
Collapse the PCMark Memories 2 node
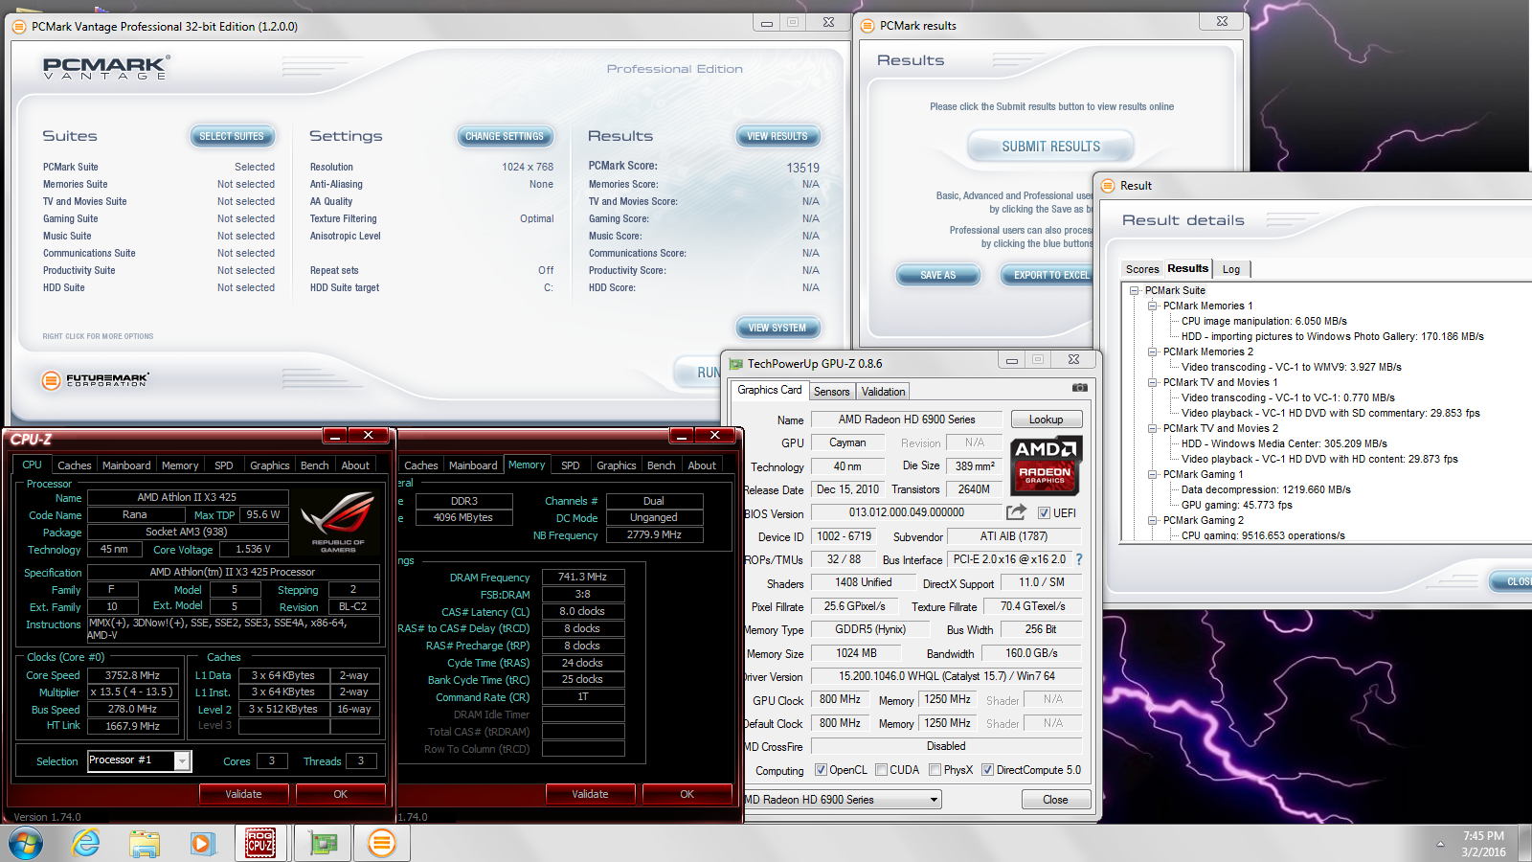pos(1153,352)
